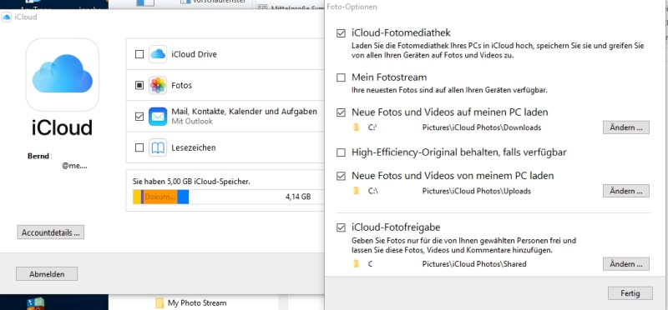Click the Fotos flower icon

[x=158, y=86]
